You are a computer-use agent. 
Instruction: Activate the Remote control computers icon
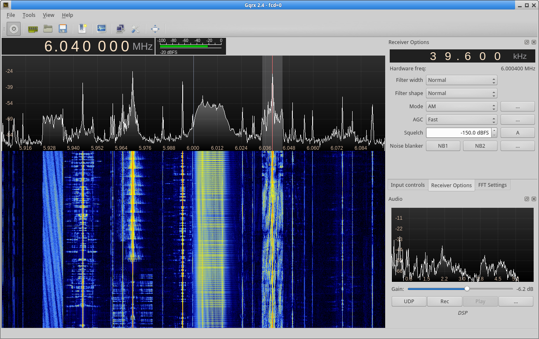pos(120,28)
